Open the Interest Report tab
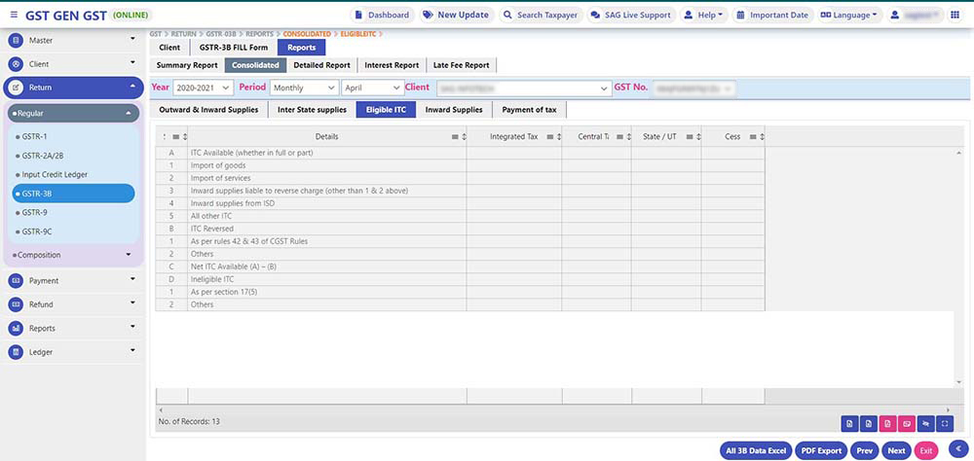This screenshot has height=461, width=974. point(392,65)
